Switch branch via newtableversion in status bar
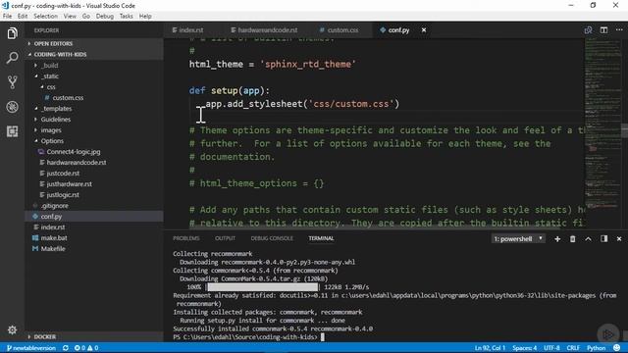This screenshot has width=628, height=353. (x=30, y=348)
